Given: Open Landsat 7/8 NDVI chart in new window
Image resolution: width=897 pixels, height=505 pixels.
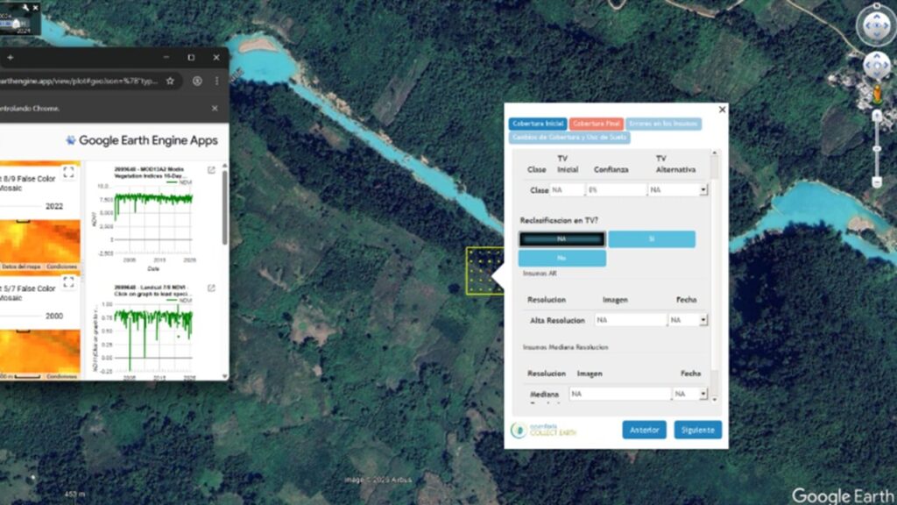Looking at the screenshot, I should (211, 288).
